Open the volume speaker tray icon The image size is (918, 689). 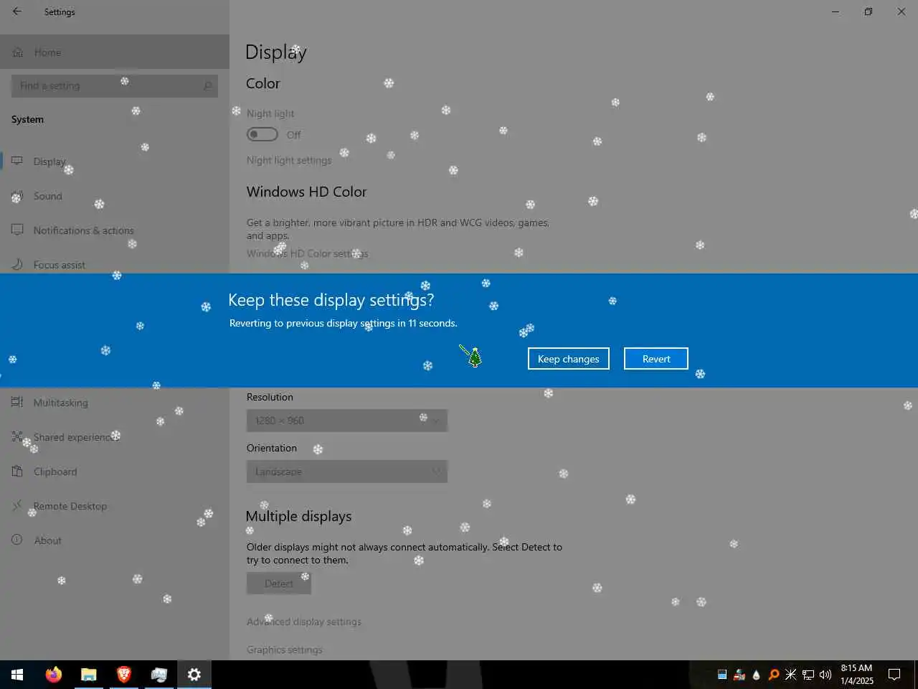(x=825, y=675)
